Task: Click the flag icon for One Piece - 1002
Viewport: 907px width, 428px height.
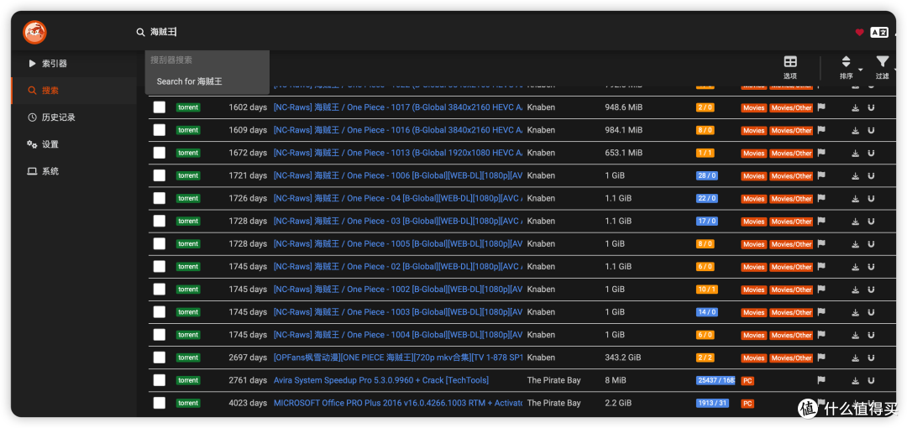Action: click(x=820, y=290)
